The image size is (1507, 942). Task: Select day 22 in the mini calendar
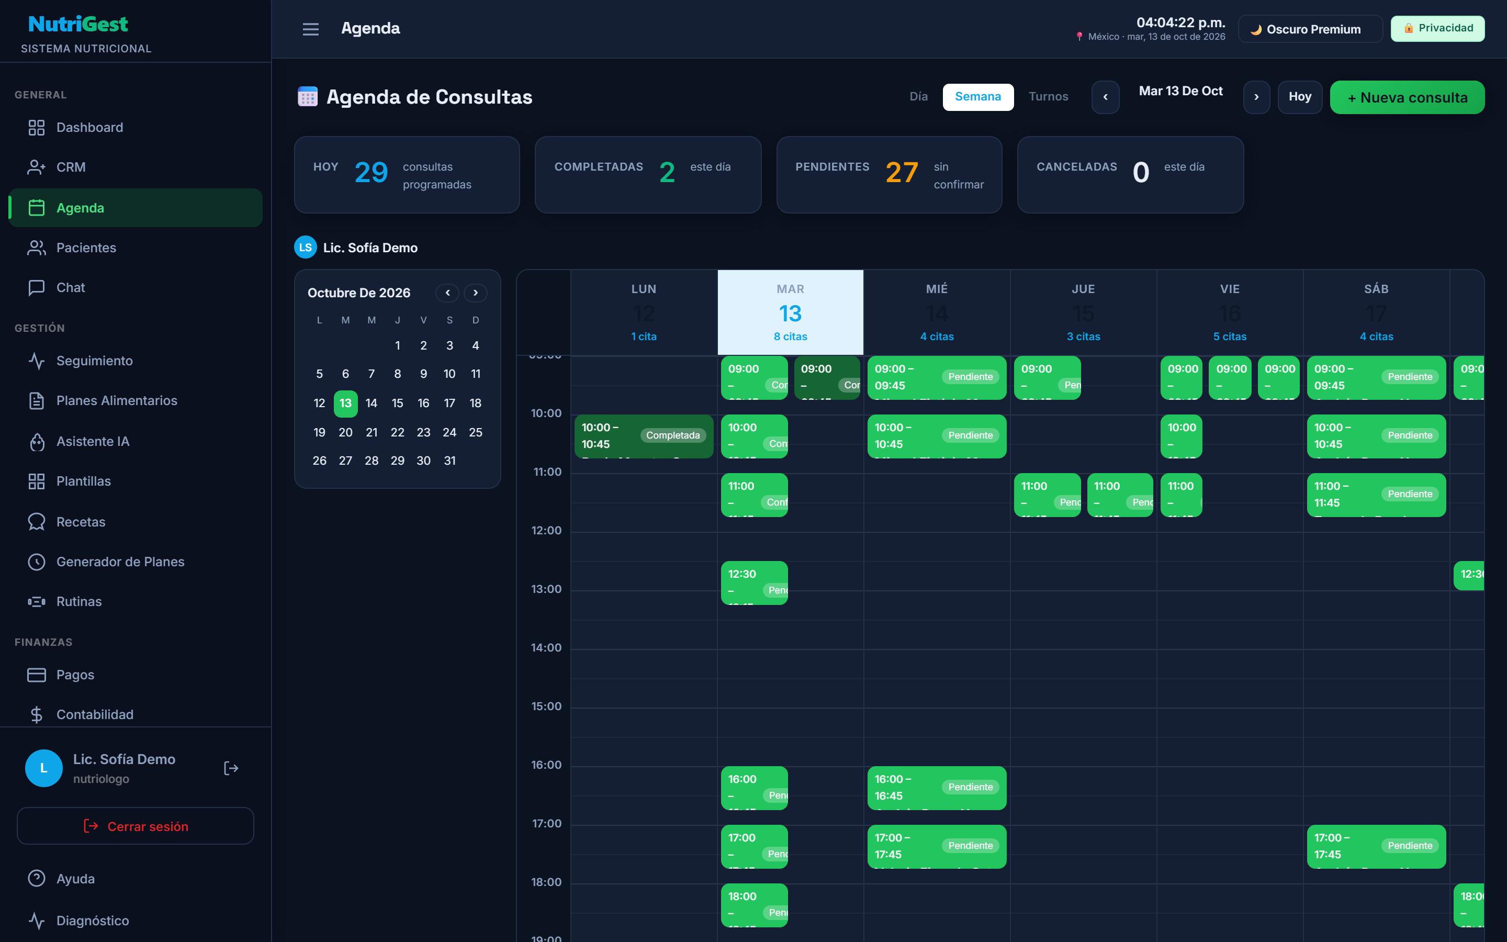click(x=397, y=432)
